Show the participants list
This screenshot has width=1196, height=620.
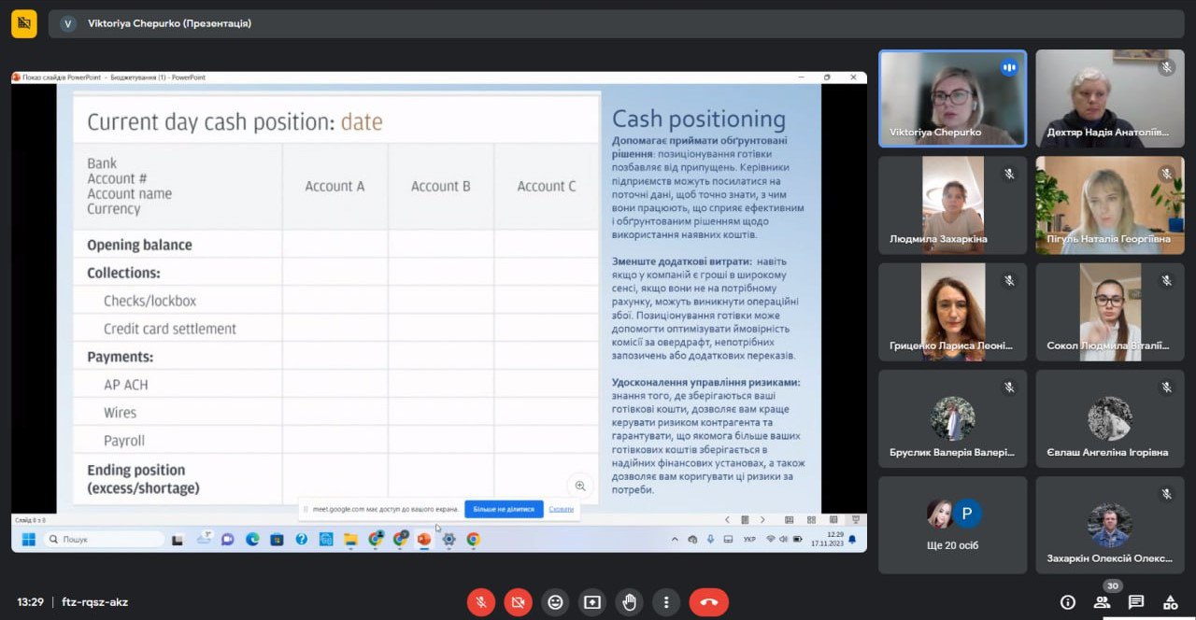tap(1102, 602)
